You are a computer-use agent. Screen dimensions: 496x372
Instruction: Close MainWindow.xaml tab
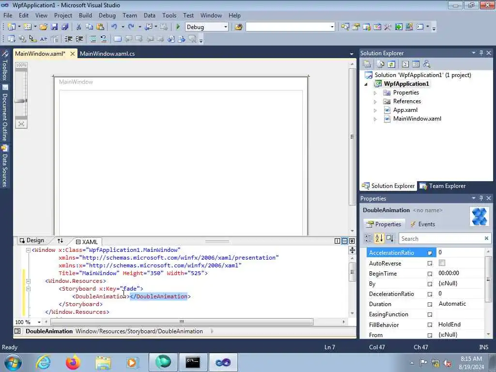pos(73,53)
